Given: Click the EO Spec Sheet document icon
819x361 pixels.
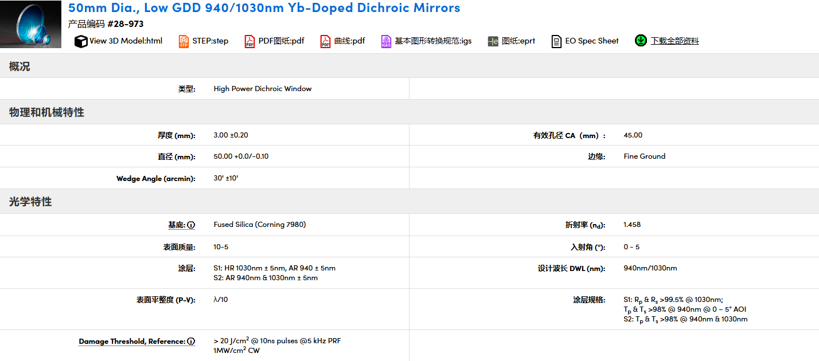Looking at the screenshot, I should (556, 41).
